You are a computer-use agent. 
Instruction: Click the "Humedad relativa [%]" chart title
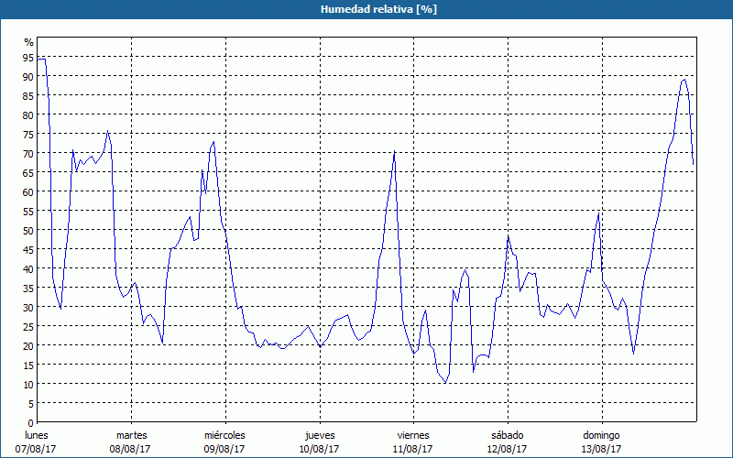click(366, 9)
